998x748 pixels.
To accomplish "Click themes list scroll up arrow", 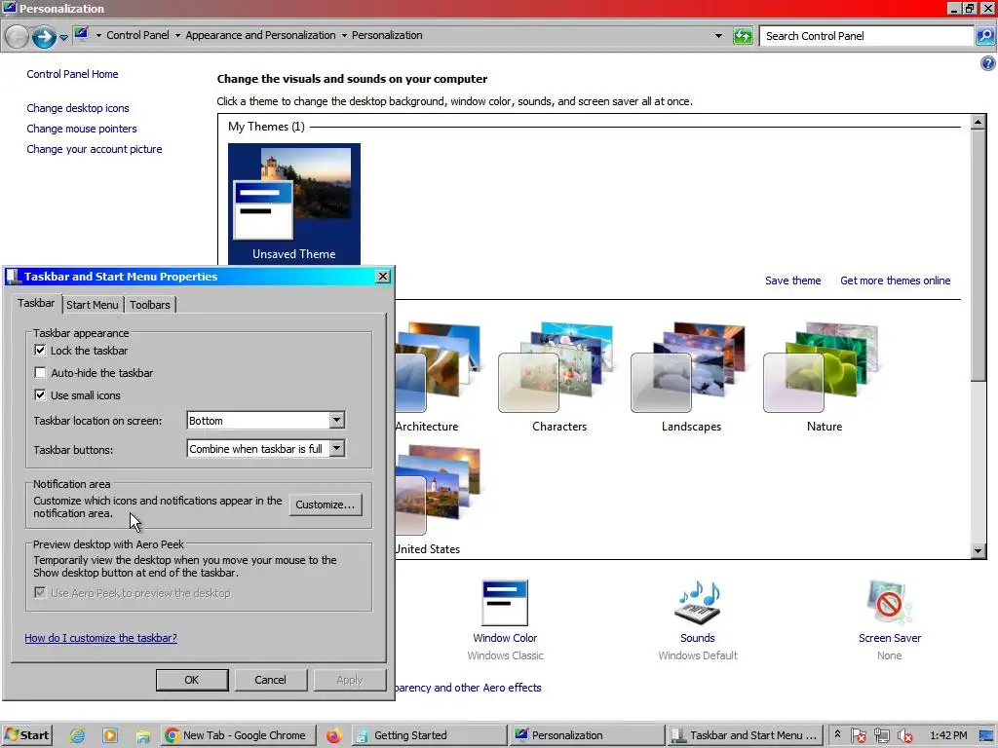I will [x=979, y=122].
